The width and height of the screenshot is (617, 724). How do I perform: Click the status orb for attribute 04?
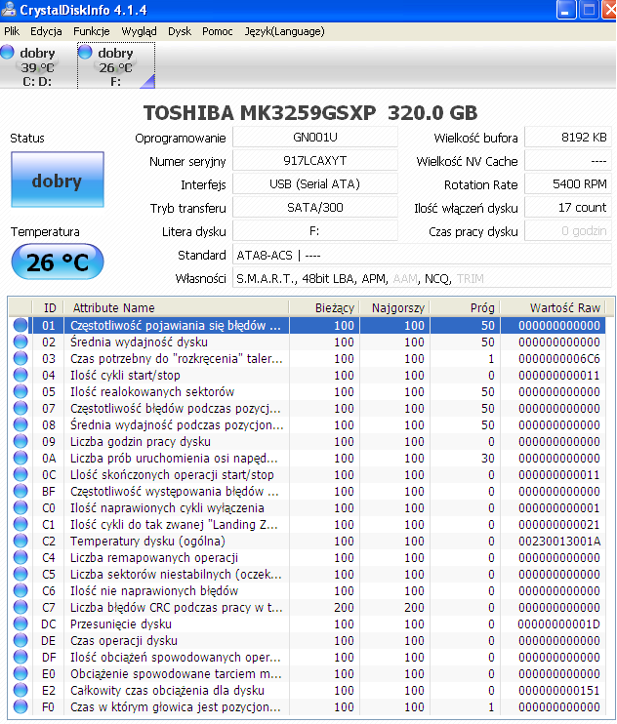21,375
